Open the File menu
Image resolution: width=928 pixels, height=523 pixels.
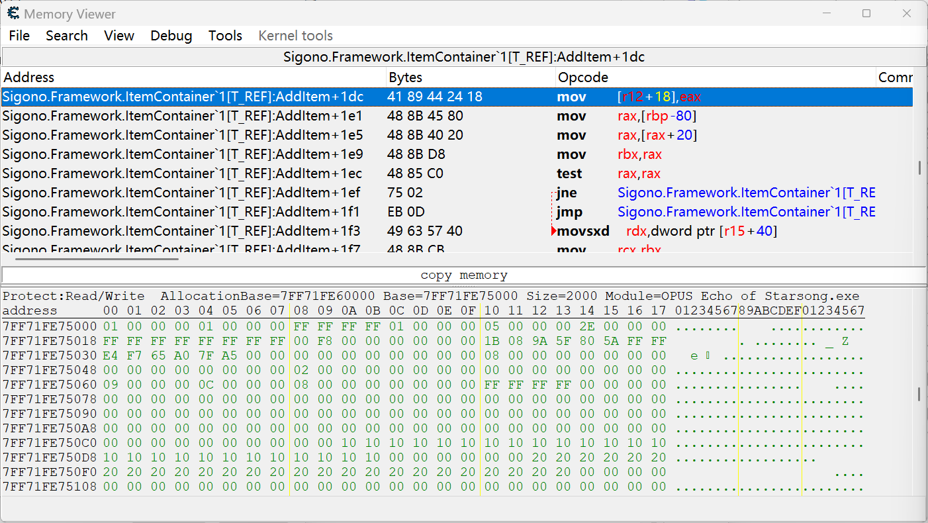pos(19,36)
